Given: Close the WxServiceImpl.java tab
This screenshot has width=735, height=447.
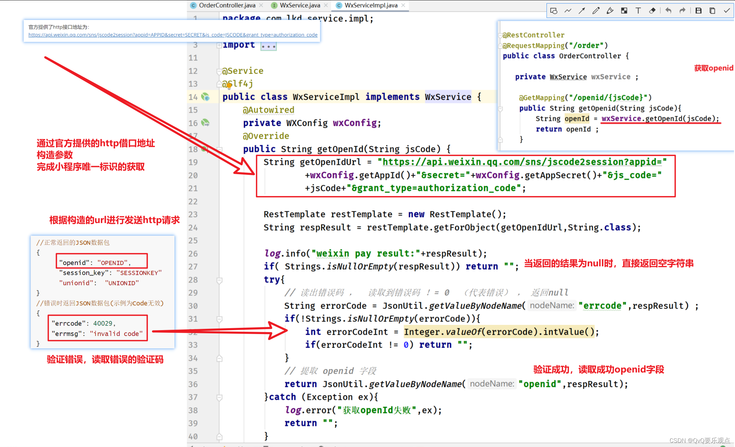Looking at the screenshot, I should coord(403,5).
